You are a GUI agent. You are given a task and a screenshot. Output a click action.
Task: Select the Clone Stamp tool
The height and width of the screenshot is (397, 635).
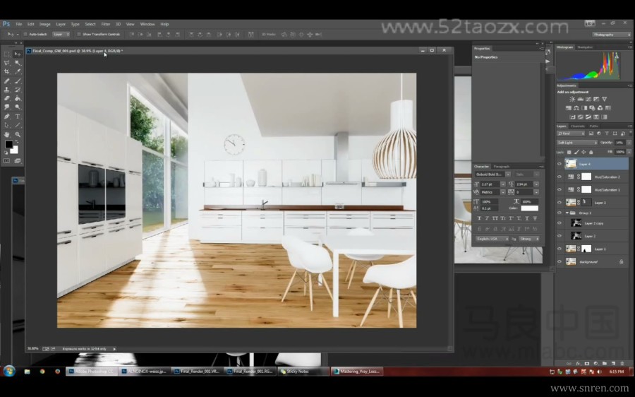click(7, 90)
